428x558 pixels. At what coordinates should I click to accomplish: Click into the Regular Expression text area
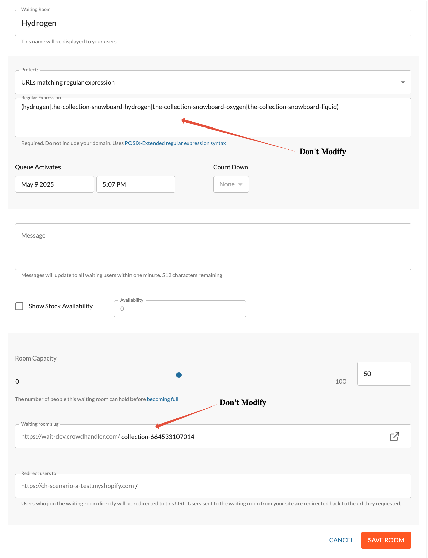click(x=213, y=118)
